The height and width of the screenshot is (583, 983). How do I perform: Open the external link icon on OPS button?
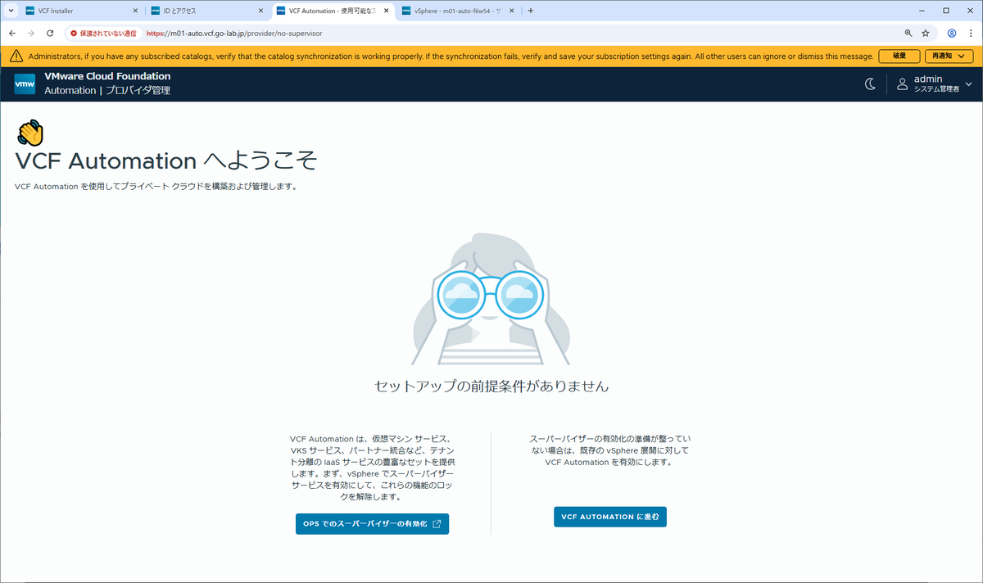pyautogui.click(x=438, y=523)
